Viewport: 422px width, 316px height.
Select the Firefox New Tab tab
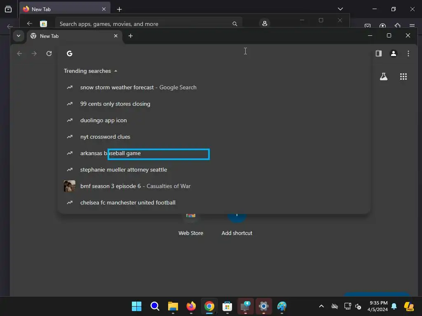coord(65,9)
